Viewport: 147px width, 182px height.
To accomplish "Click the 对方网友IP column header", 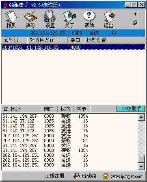I will pos(48,40).
